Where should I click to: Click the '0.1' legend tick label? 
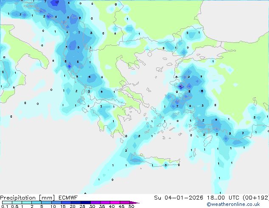(x=5, y=206)
